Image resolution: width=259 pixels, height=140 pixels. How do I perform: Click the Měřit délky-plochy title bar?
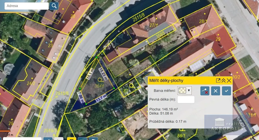pos(177,80)
